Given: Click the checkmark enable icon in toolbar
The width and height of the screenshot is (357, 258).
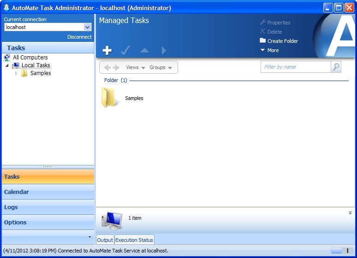Looking at the screenshot, I should 125,50.
